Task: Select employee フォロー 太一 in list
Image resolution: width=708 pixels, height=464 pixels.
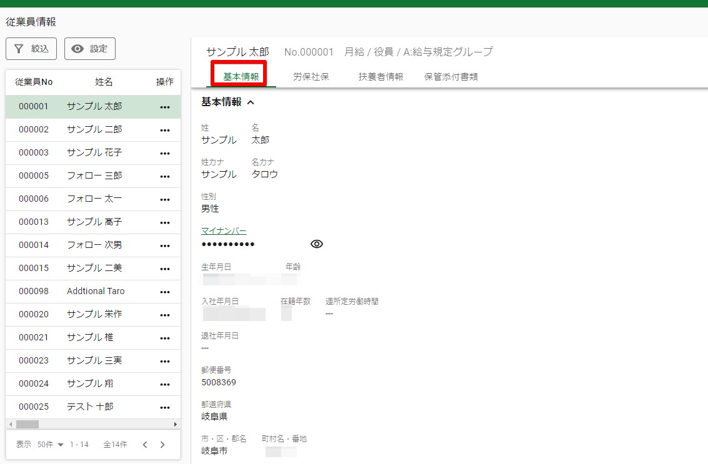Action: click(x=93, y=199)
